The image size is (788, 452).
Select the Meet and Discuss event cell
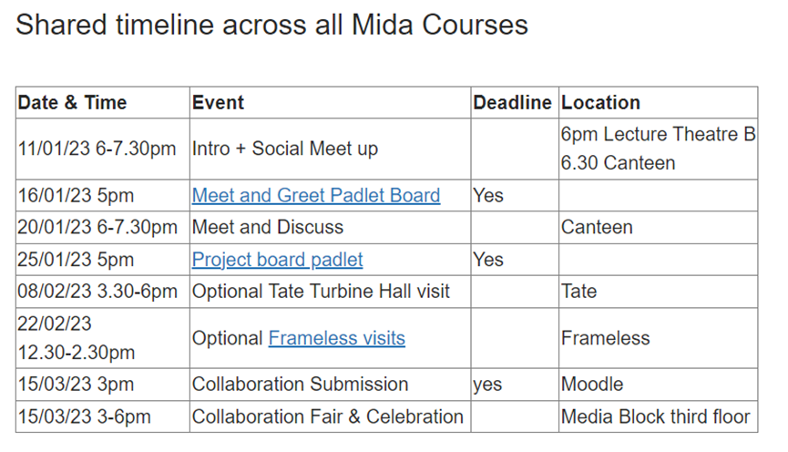[x=330, y=227]
